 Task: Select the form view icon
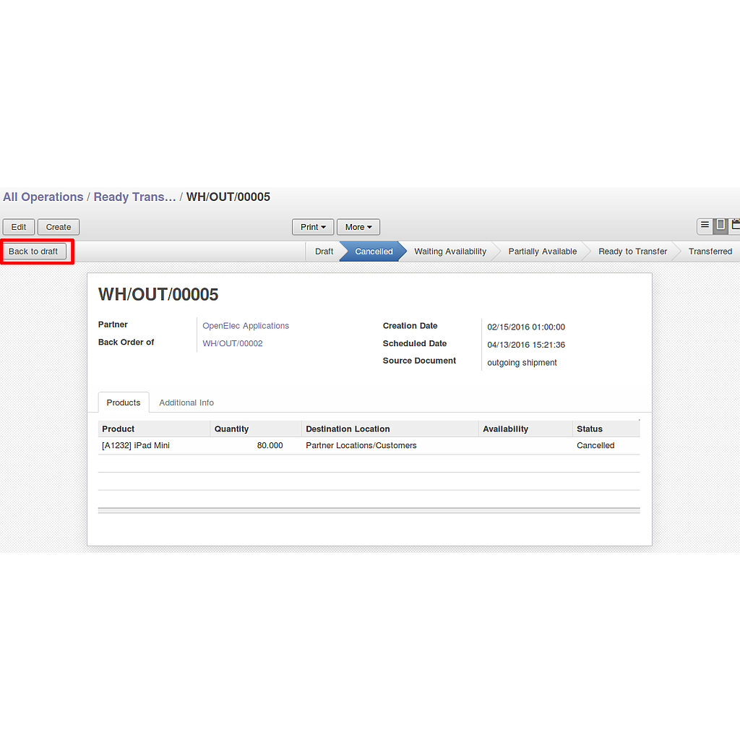tap(720, 226)
